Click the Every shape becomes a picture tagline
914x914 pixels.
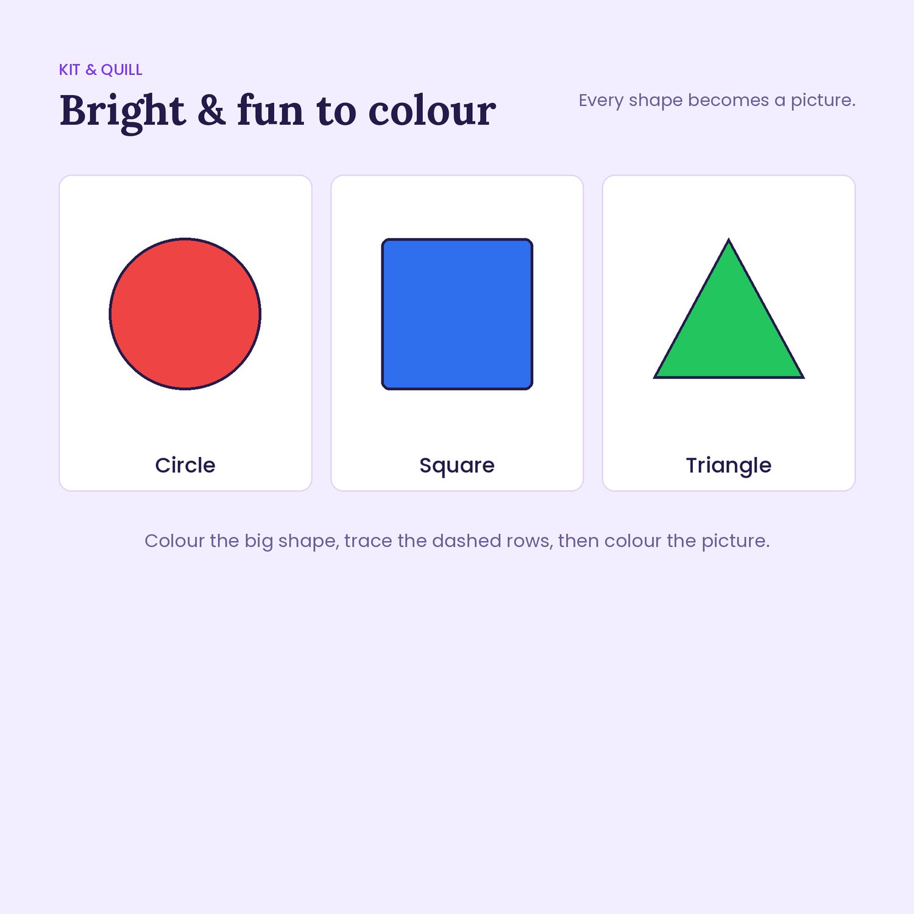[717, 101]
